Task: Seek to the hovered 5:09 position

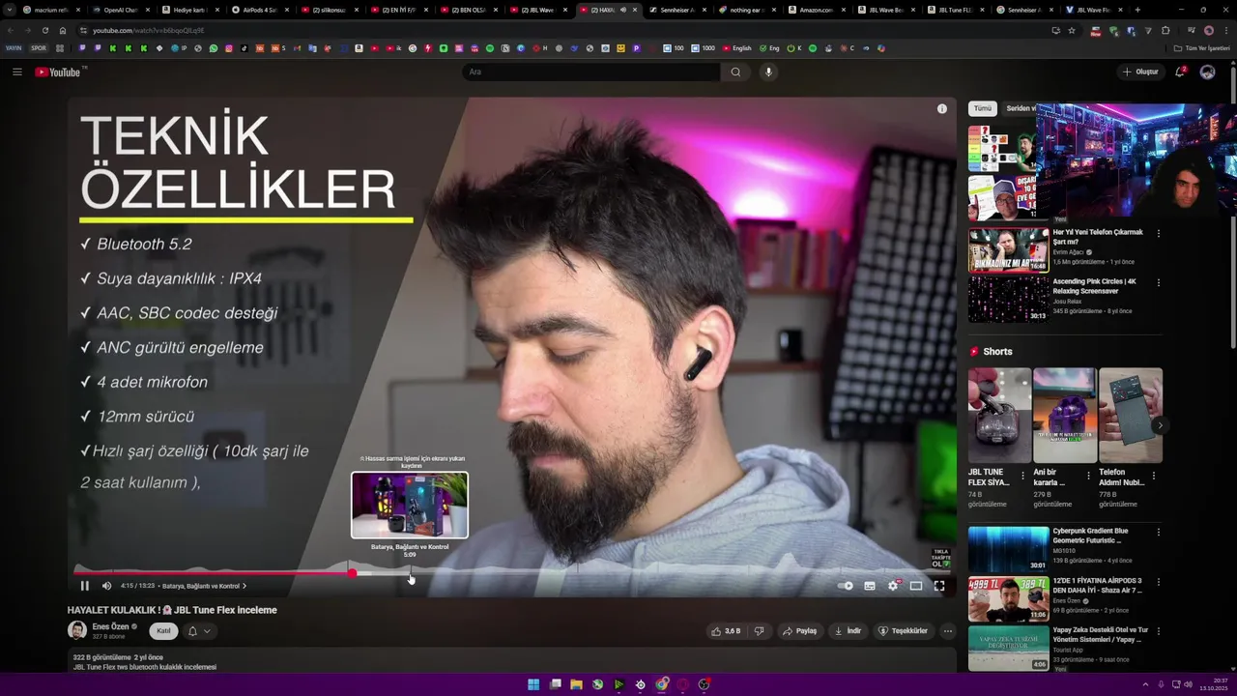Action: pos(410,573)
